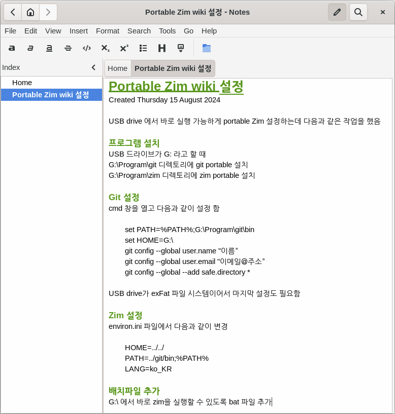
Task: Apply verbatim code formatting
Action: pos(87,48)
